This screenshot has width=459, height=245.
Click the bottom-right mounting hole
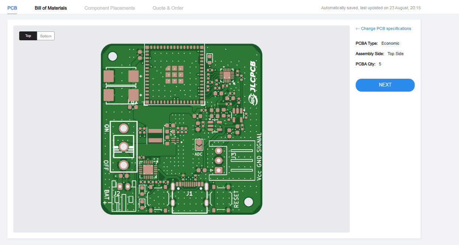(249, 202)
